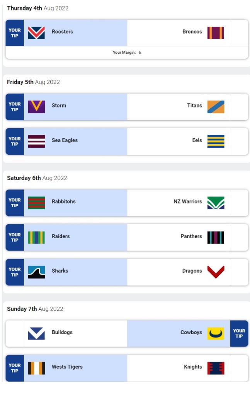Screen dimensions: 250x396
Task: Click the Storm team name
Action: click(59, 106)
